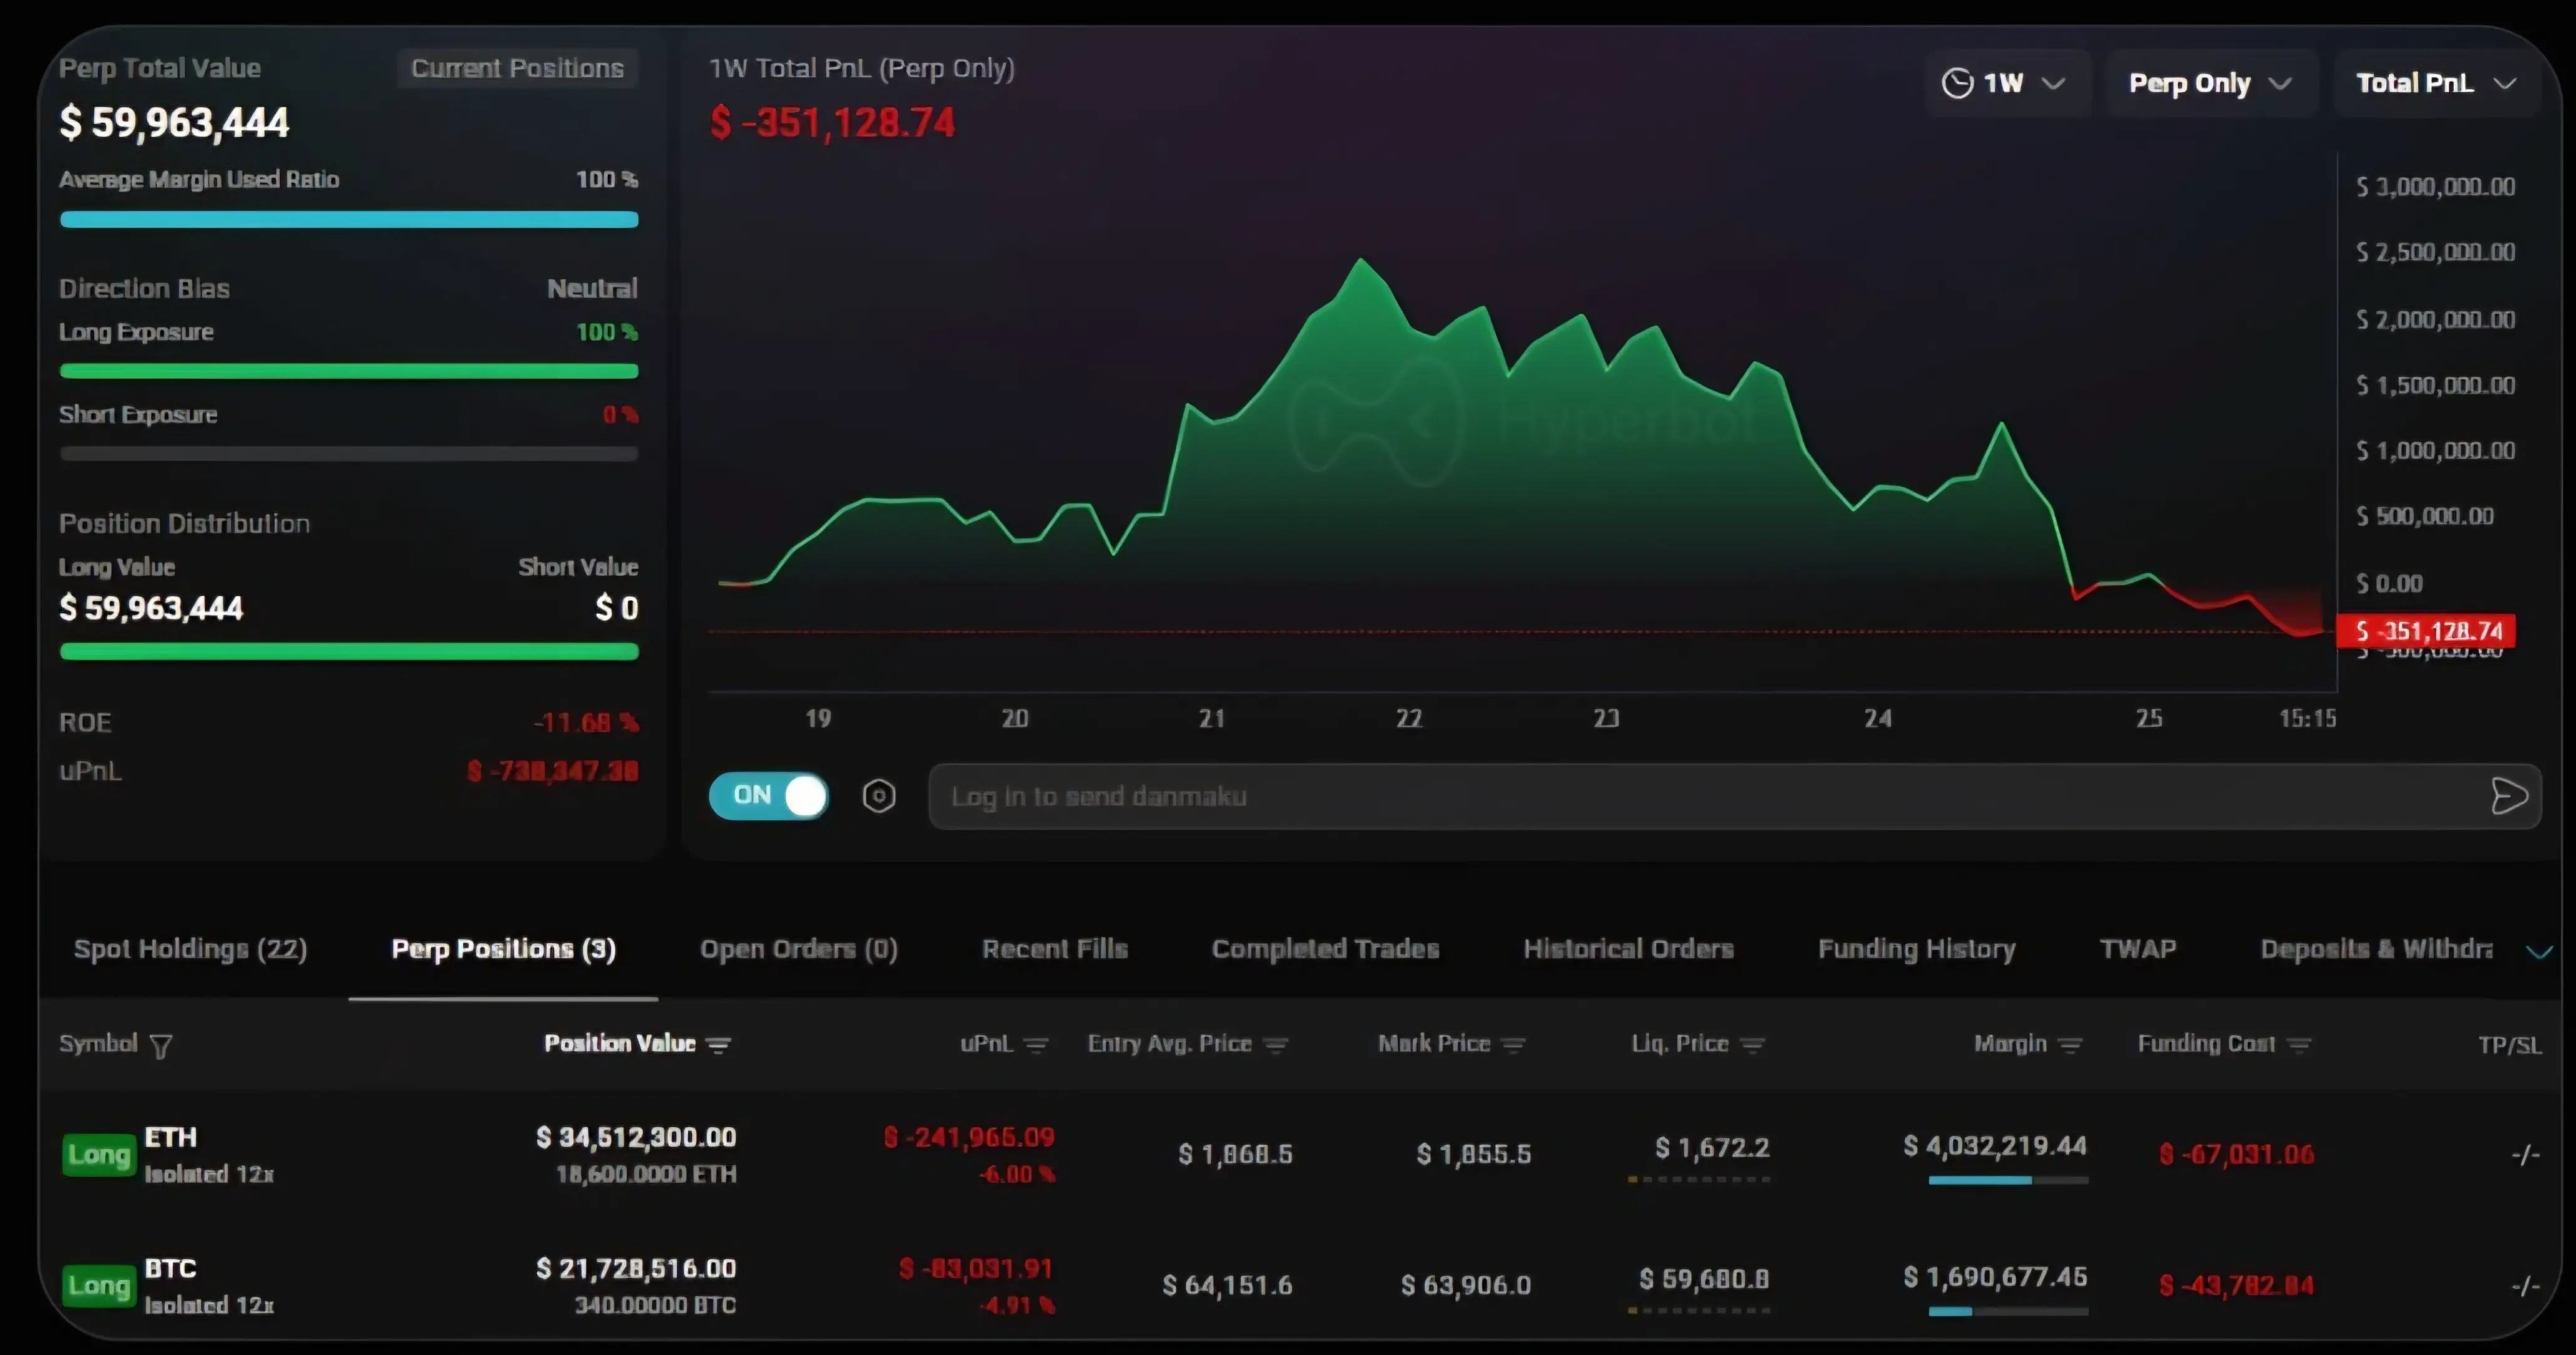Sort by Margin column icon
The image size is (2576, 1355).
(x=2070, y=1045)
